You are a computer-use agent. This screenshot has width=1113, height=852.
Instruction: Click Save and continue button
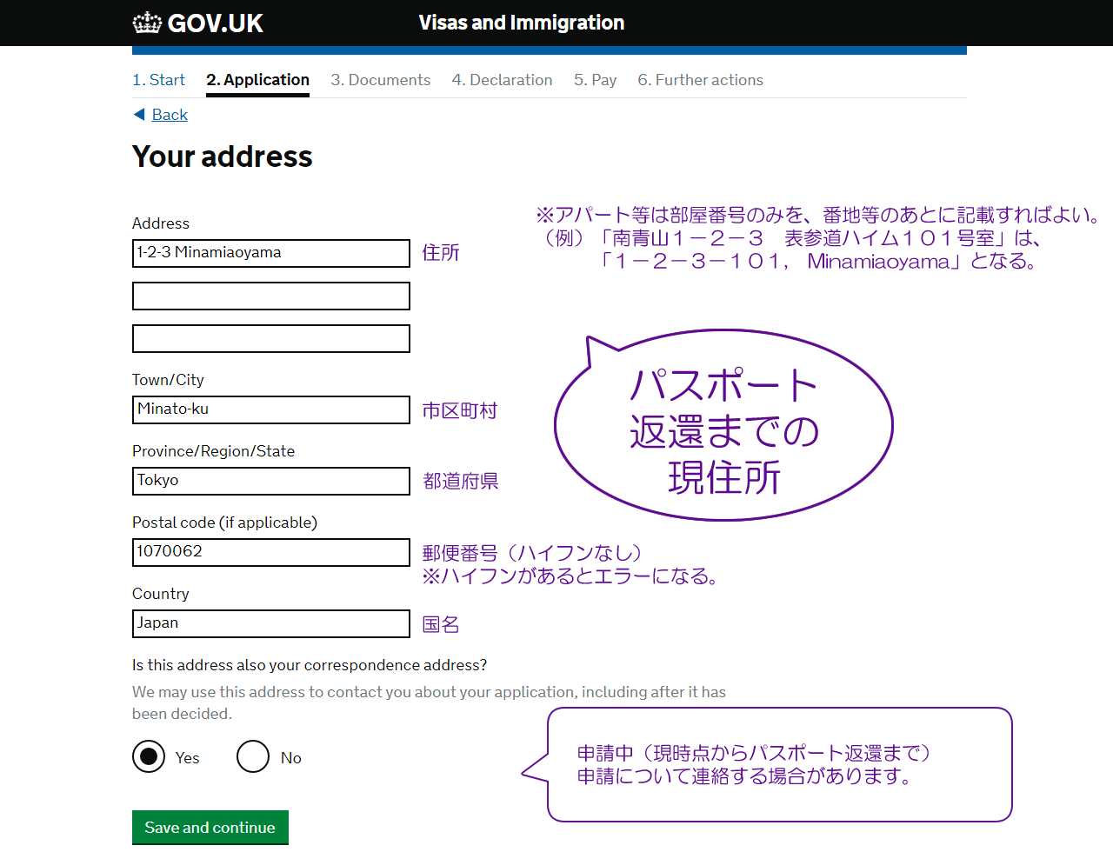tap(210, 828)
